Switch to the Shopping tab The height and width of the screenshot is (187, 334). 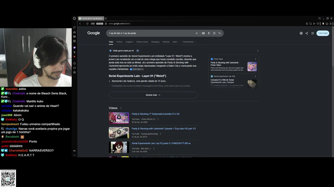coord(155,42)
